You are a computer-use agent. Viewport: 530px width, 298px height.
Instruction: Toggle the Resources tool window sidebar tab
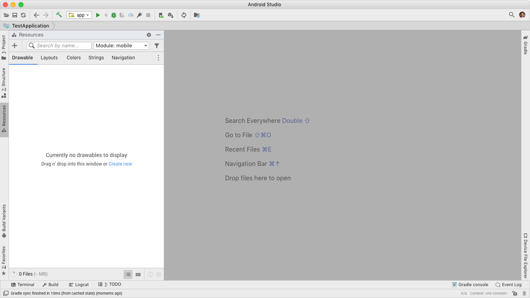(x=4, y=119)
